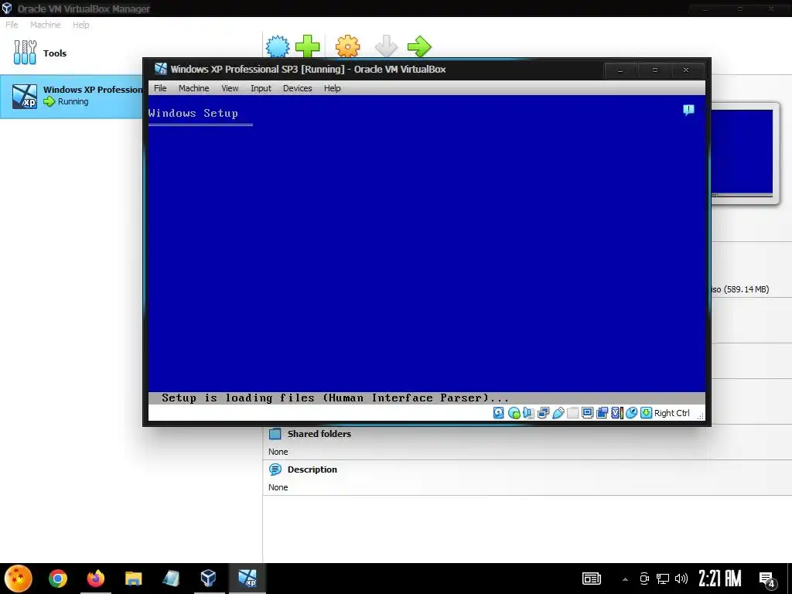The width and height of the screenshot is (792, 594).
Task: Switch to VirtualBox Manager taskbar button
Action: (x=209, y=579)
